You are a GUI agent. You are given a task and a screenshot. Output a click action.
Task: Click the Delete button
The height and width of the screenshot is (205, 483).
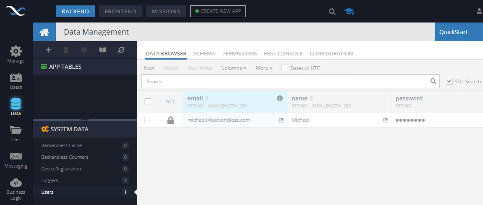pos(171,68)
